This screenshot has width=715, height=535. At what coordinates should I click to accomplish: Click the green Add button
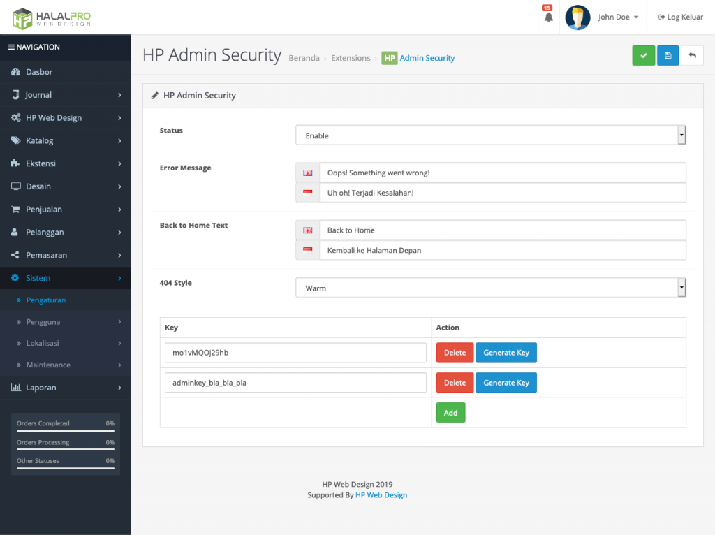[450, 413]
